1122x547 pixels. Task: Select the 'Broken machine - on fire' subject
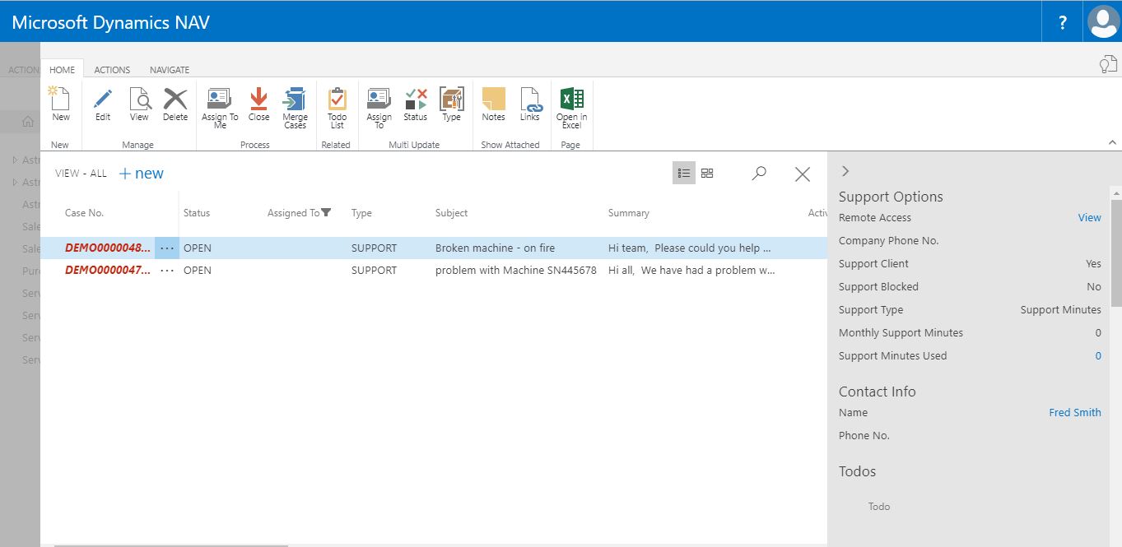pos(496,248)
